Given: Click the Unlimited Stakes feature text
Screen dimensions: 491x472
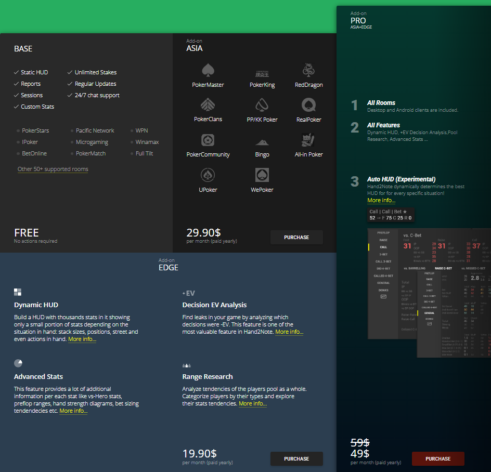Looking at the screenshot, I should click(96, 72).
